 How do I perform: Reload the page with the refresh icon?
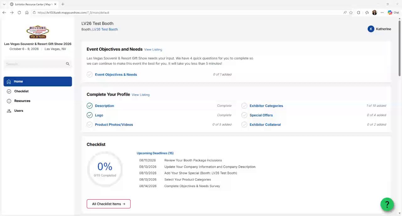(19, 13)
